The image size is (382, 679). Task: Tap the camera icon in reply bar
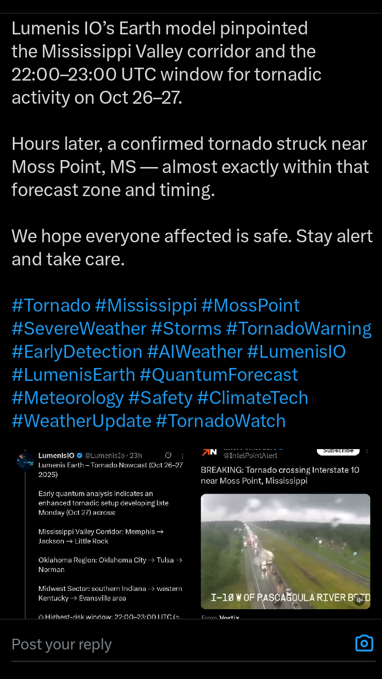pos(364,643)
